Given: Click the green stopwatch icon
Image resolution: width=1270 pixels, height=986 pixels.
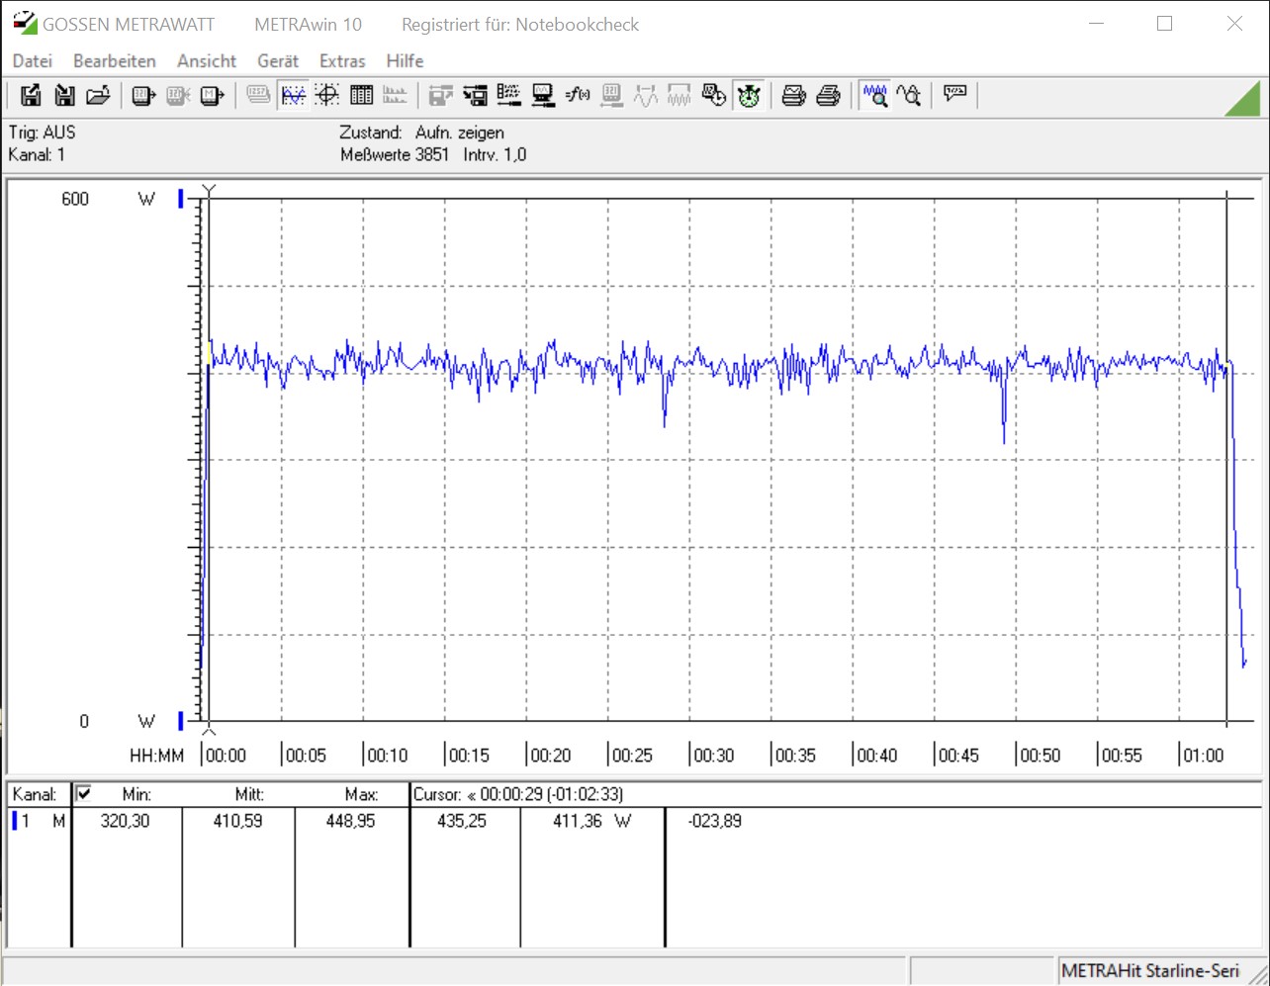Looking at the screenshot, I should click(749, 95).
